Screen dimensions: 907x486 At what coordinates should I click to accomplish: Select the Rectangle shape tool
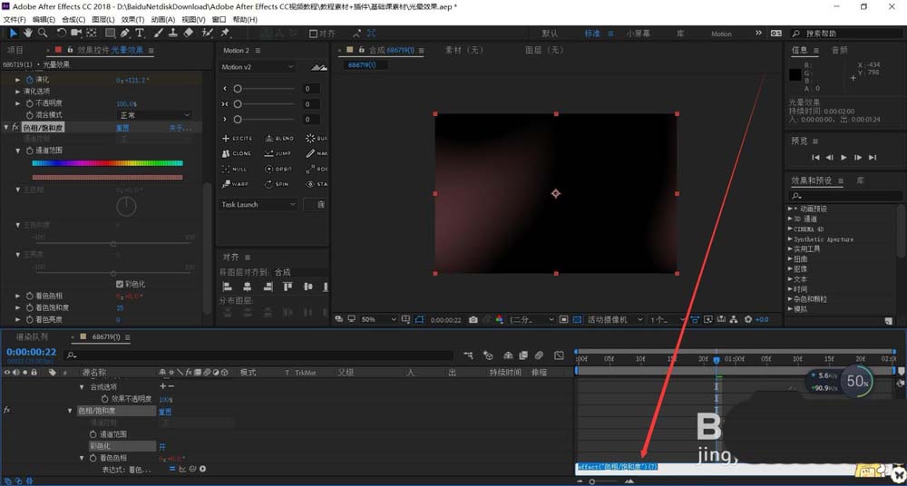110,33
